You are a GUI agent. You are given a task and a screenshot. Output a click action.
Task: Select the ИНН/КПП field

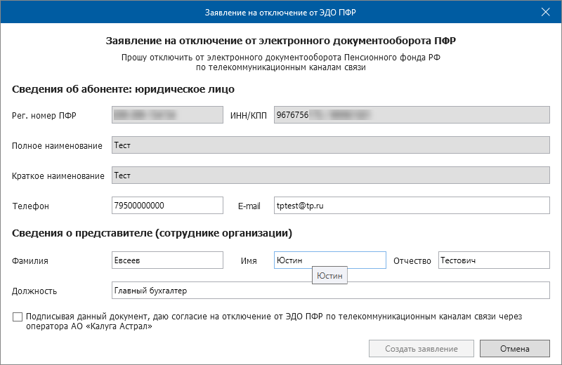tap(411, 115)
